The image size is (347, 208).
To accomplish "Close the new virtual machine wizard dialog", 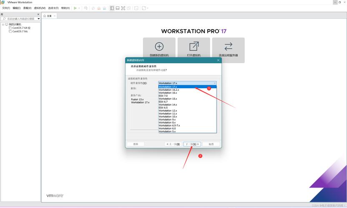I will 218,60.
